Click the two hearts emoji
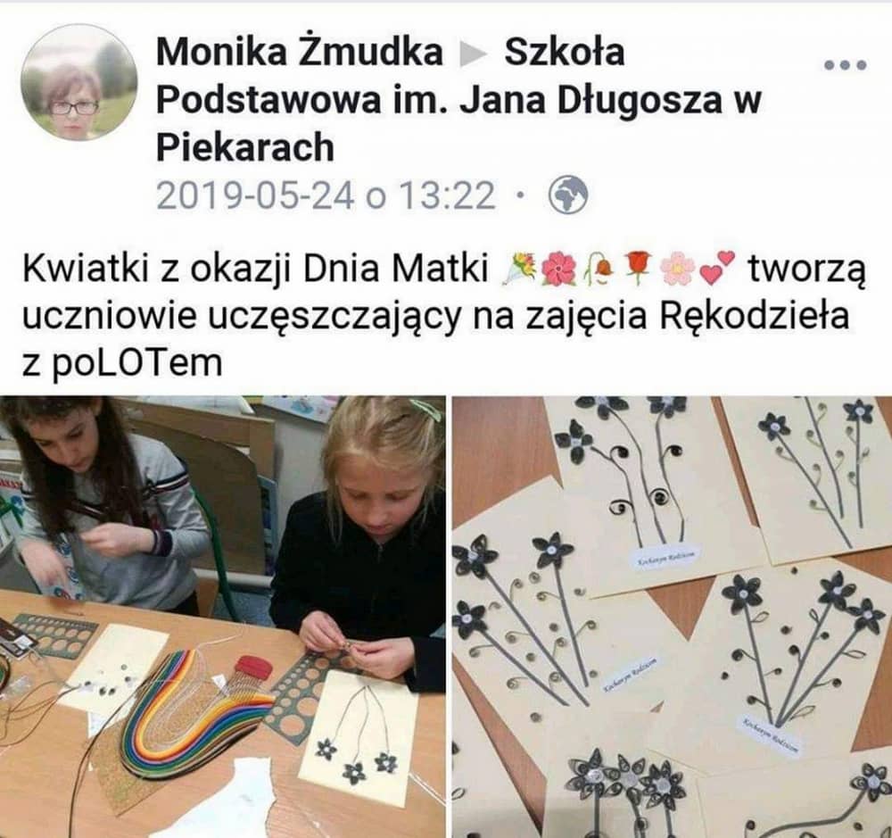 (717, 269)
